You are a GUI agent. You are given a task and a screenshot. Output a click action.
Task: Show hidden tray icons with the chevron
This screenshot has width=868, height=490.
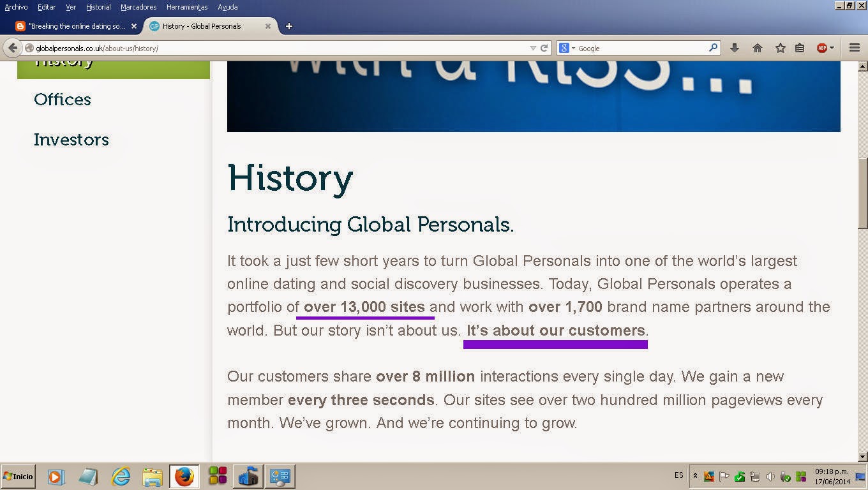695,476
